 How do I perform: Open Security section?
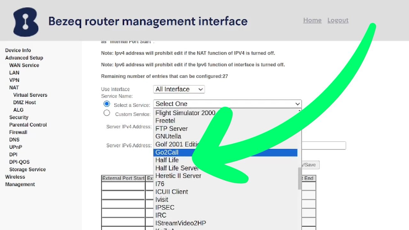pyautogui.click(x=19, y=117)
